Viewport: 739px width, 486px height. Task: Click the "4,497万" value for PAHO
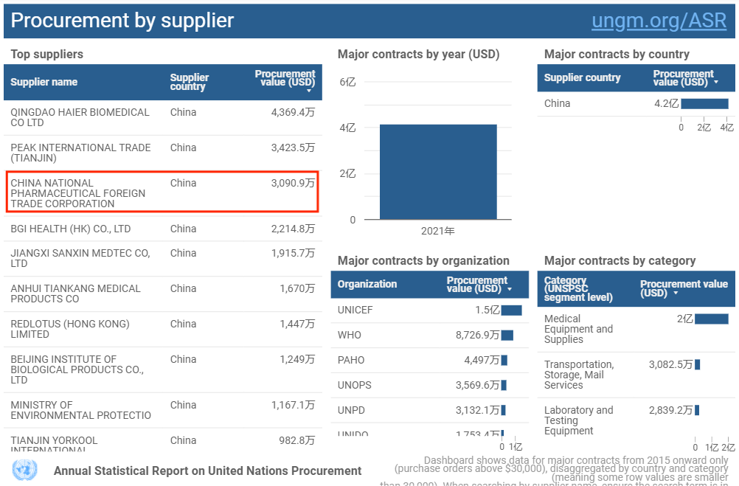(482, 360)
